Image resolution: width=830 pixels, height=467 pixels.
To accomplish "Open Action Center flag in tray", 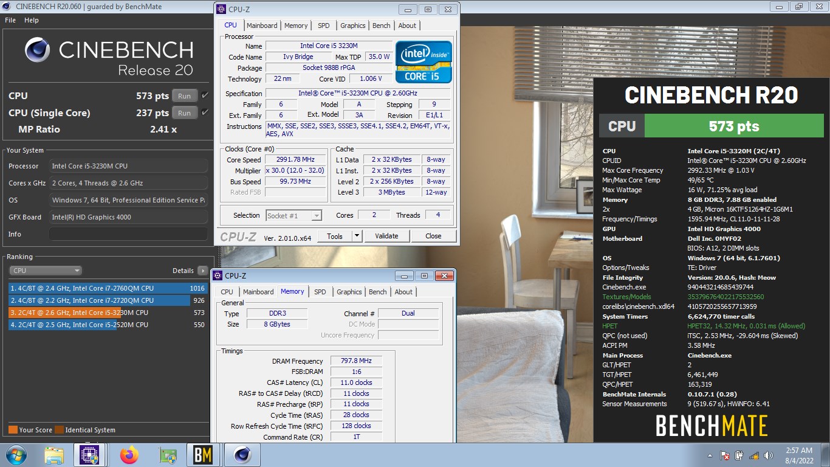I will coord(725,455).
